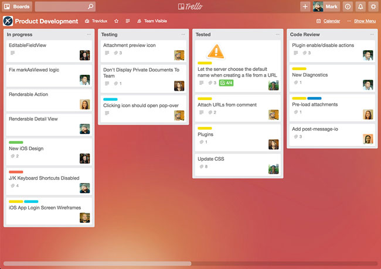Image resolution: width=381 pixels, height=269 pixels.
Task: Click description icon on Clicking icon should open pop-over
Action: pos(107,113)
